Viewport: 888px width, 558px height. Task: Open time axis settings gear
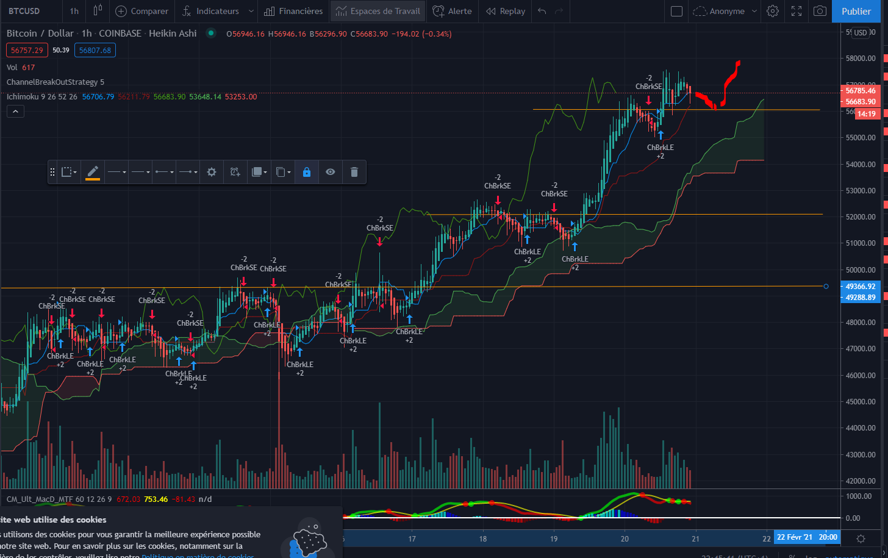coord(861,538)
